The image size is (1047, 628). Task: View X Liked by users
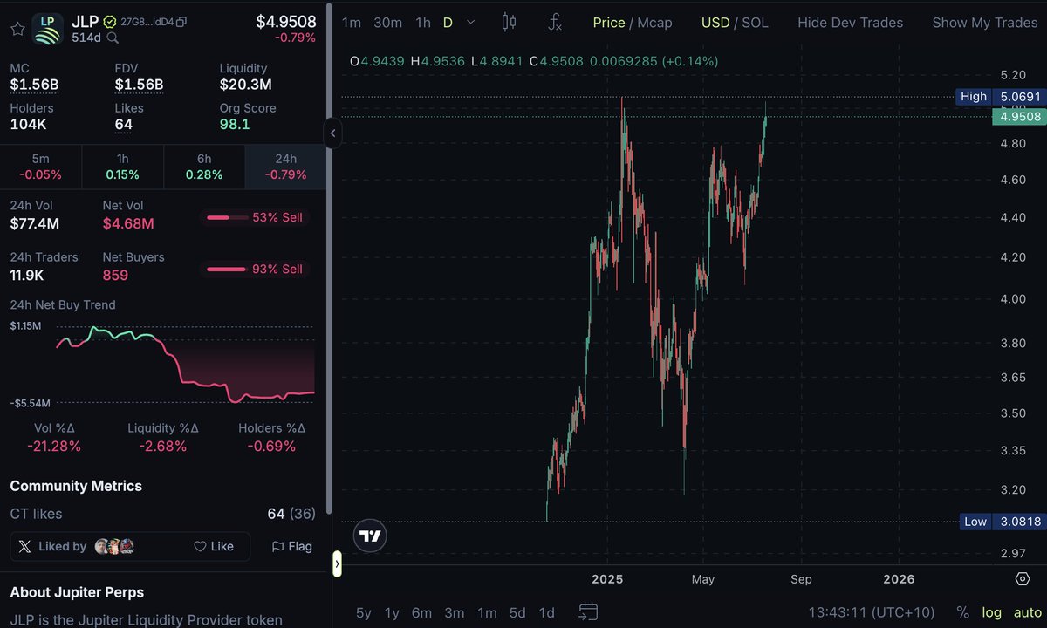click(x=53, y=546)
